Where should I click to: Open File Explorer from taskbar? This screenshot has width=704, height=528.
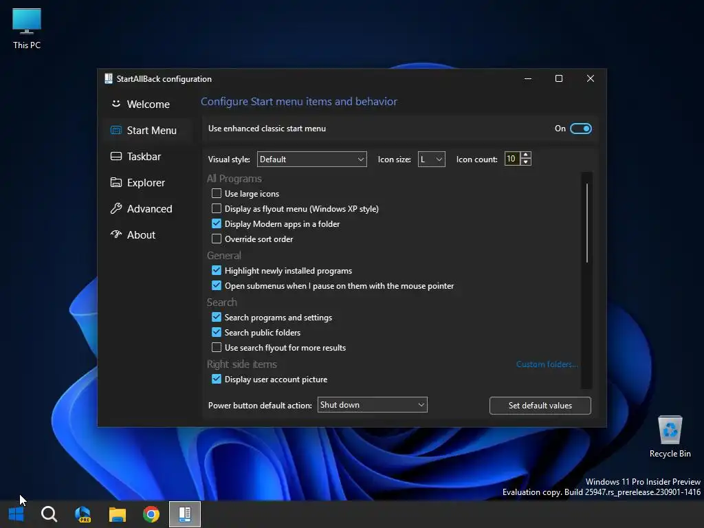(x=117, y=514)
